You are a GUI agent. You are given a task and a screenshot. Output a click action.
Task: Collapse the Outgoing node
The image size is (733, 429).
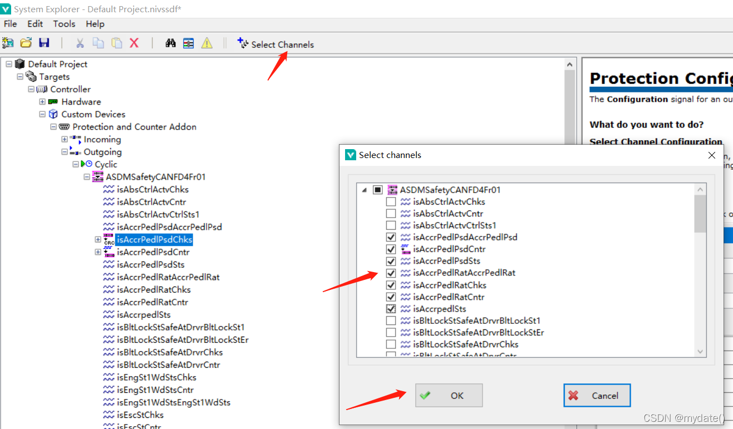point(65,152)
